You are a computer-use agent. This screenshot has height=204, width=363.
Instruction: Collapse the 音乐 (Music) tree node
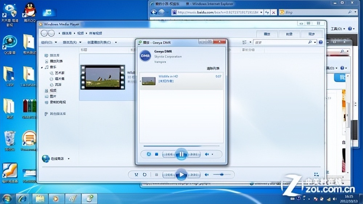point(42,67)
